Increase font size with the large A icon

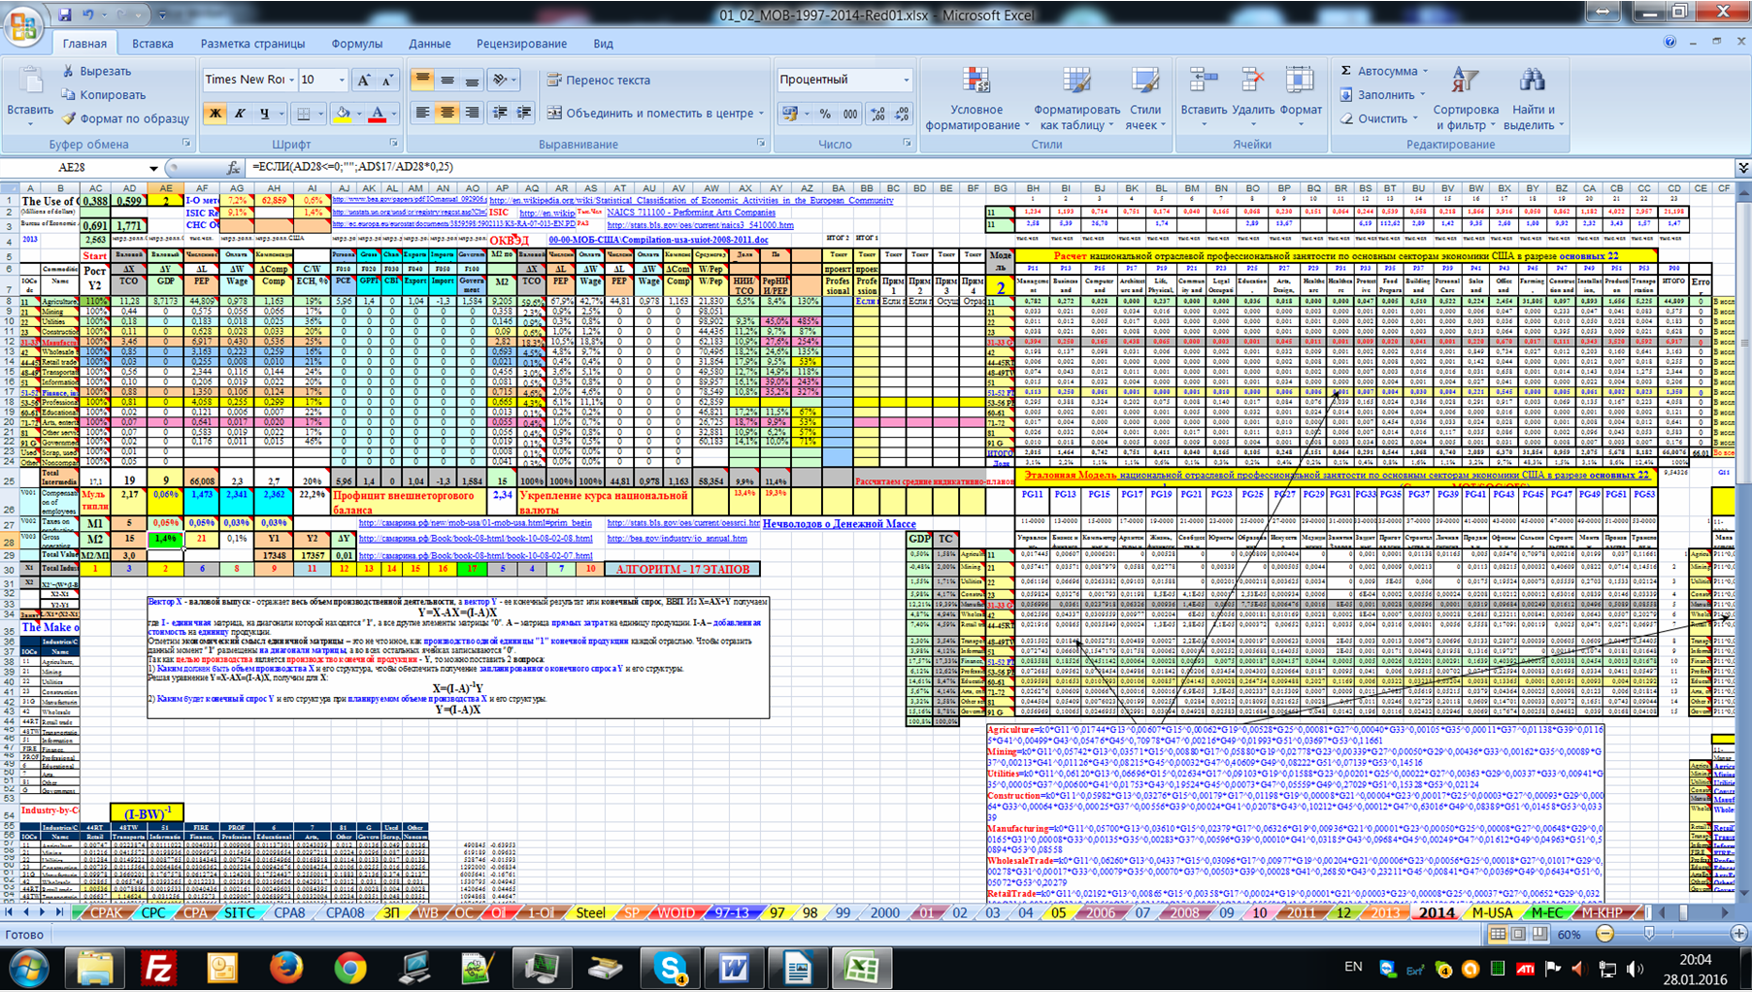pos(363,81)
